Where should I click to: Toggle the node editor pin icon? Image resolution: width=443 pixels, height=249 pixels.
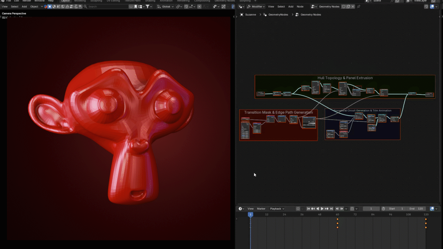coord(359,7)
